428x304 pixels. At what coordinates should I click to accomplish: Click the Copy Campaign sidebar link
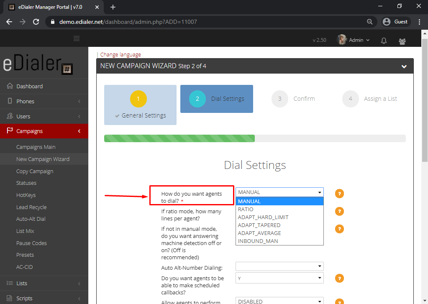pos(35,171)
